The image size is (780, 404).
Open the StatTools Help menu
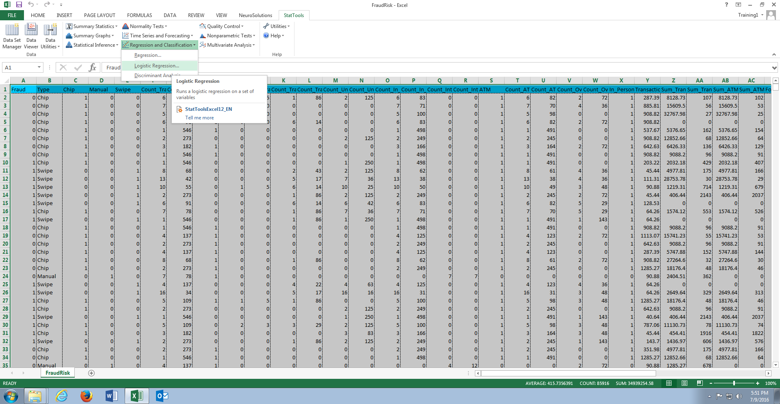[273, 36]
